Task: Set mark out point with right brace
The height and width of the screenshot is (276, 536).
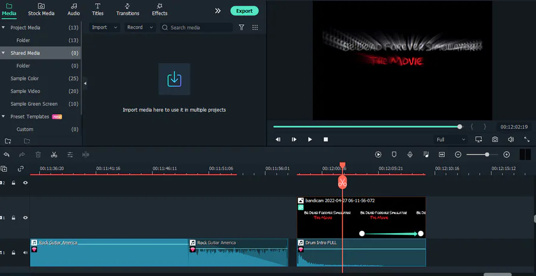Action: point(485,127)
